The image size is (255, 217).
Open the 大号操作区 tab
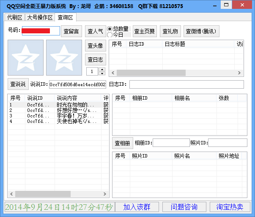(x=40, y=17)
